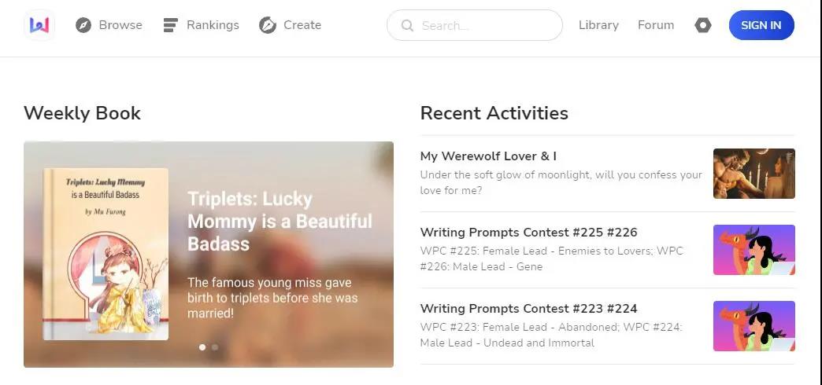Open Triplets: Lucky Mommy title

pos(280,221)
